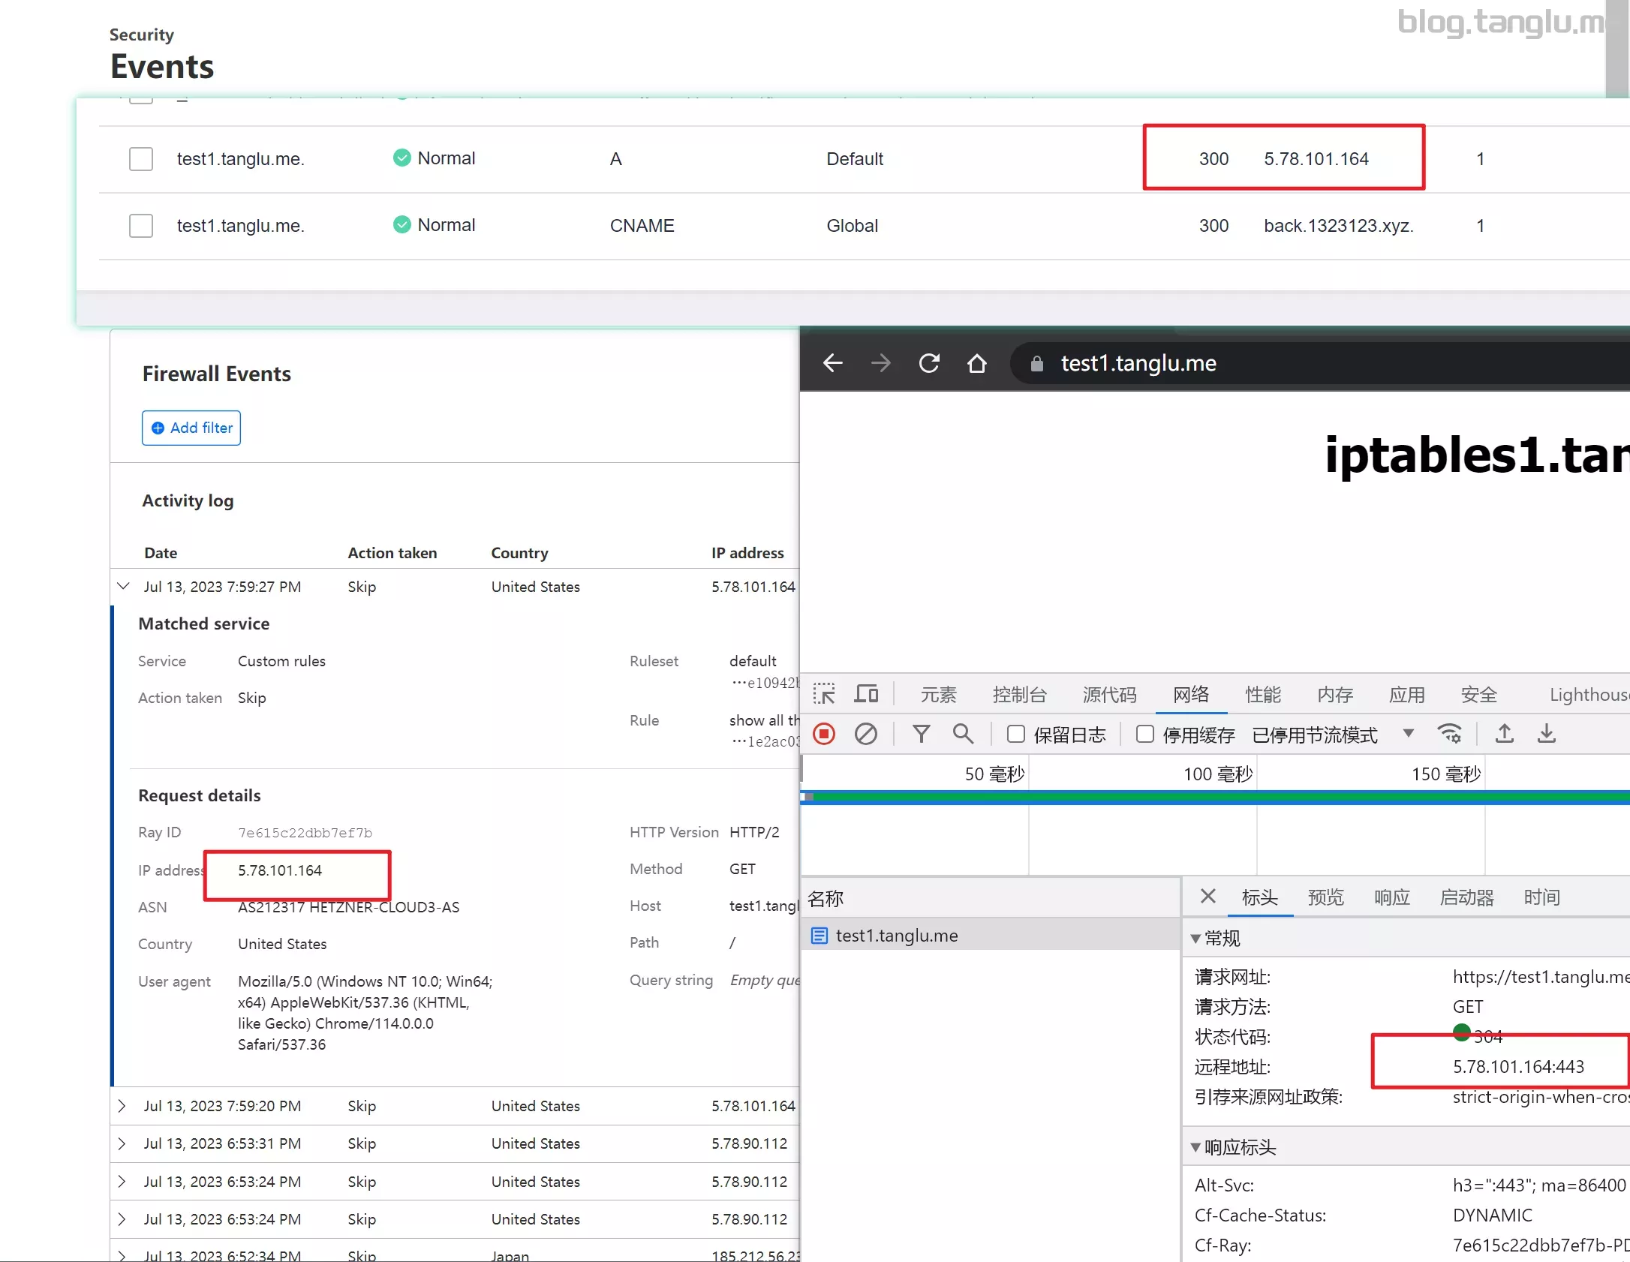Viewport: 1630px width, 1262px height.
Task: Enable the 停用缓存 disable cache checkbox
Action: [x=1145, y=734]
